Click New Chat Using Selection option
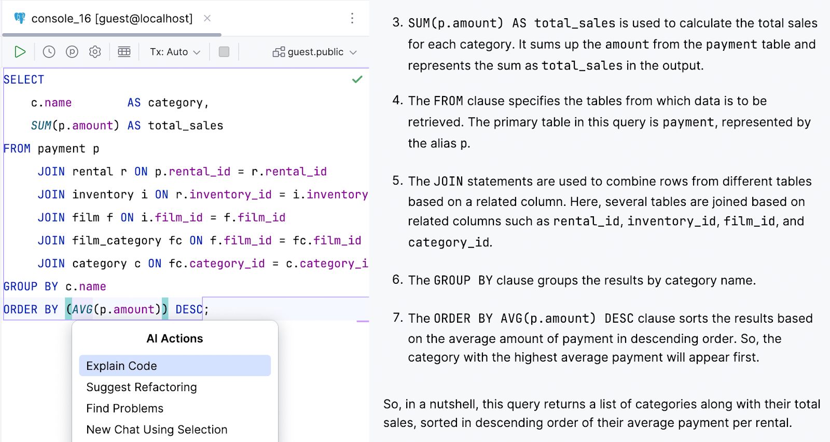This screenshot has height=442, width=830. pos(157,430)
